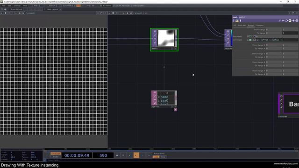Jump to timeline start with reset button
299x168 pixels.
(117, 155)
